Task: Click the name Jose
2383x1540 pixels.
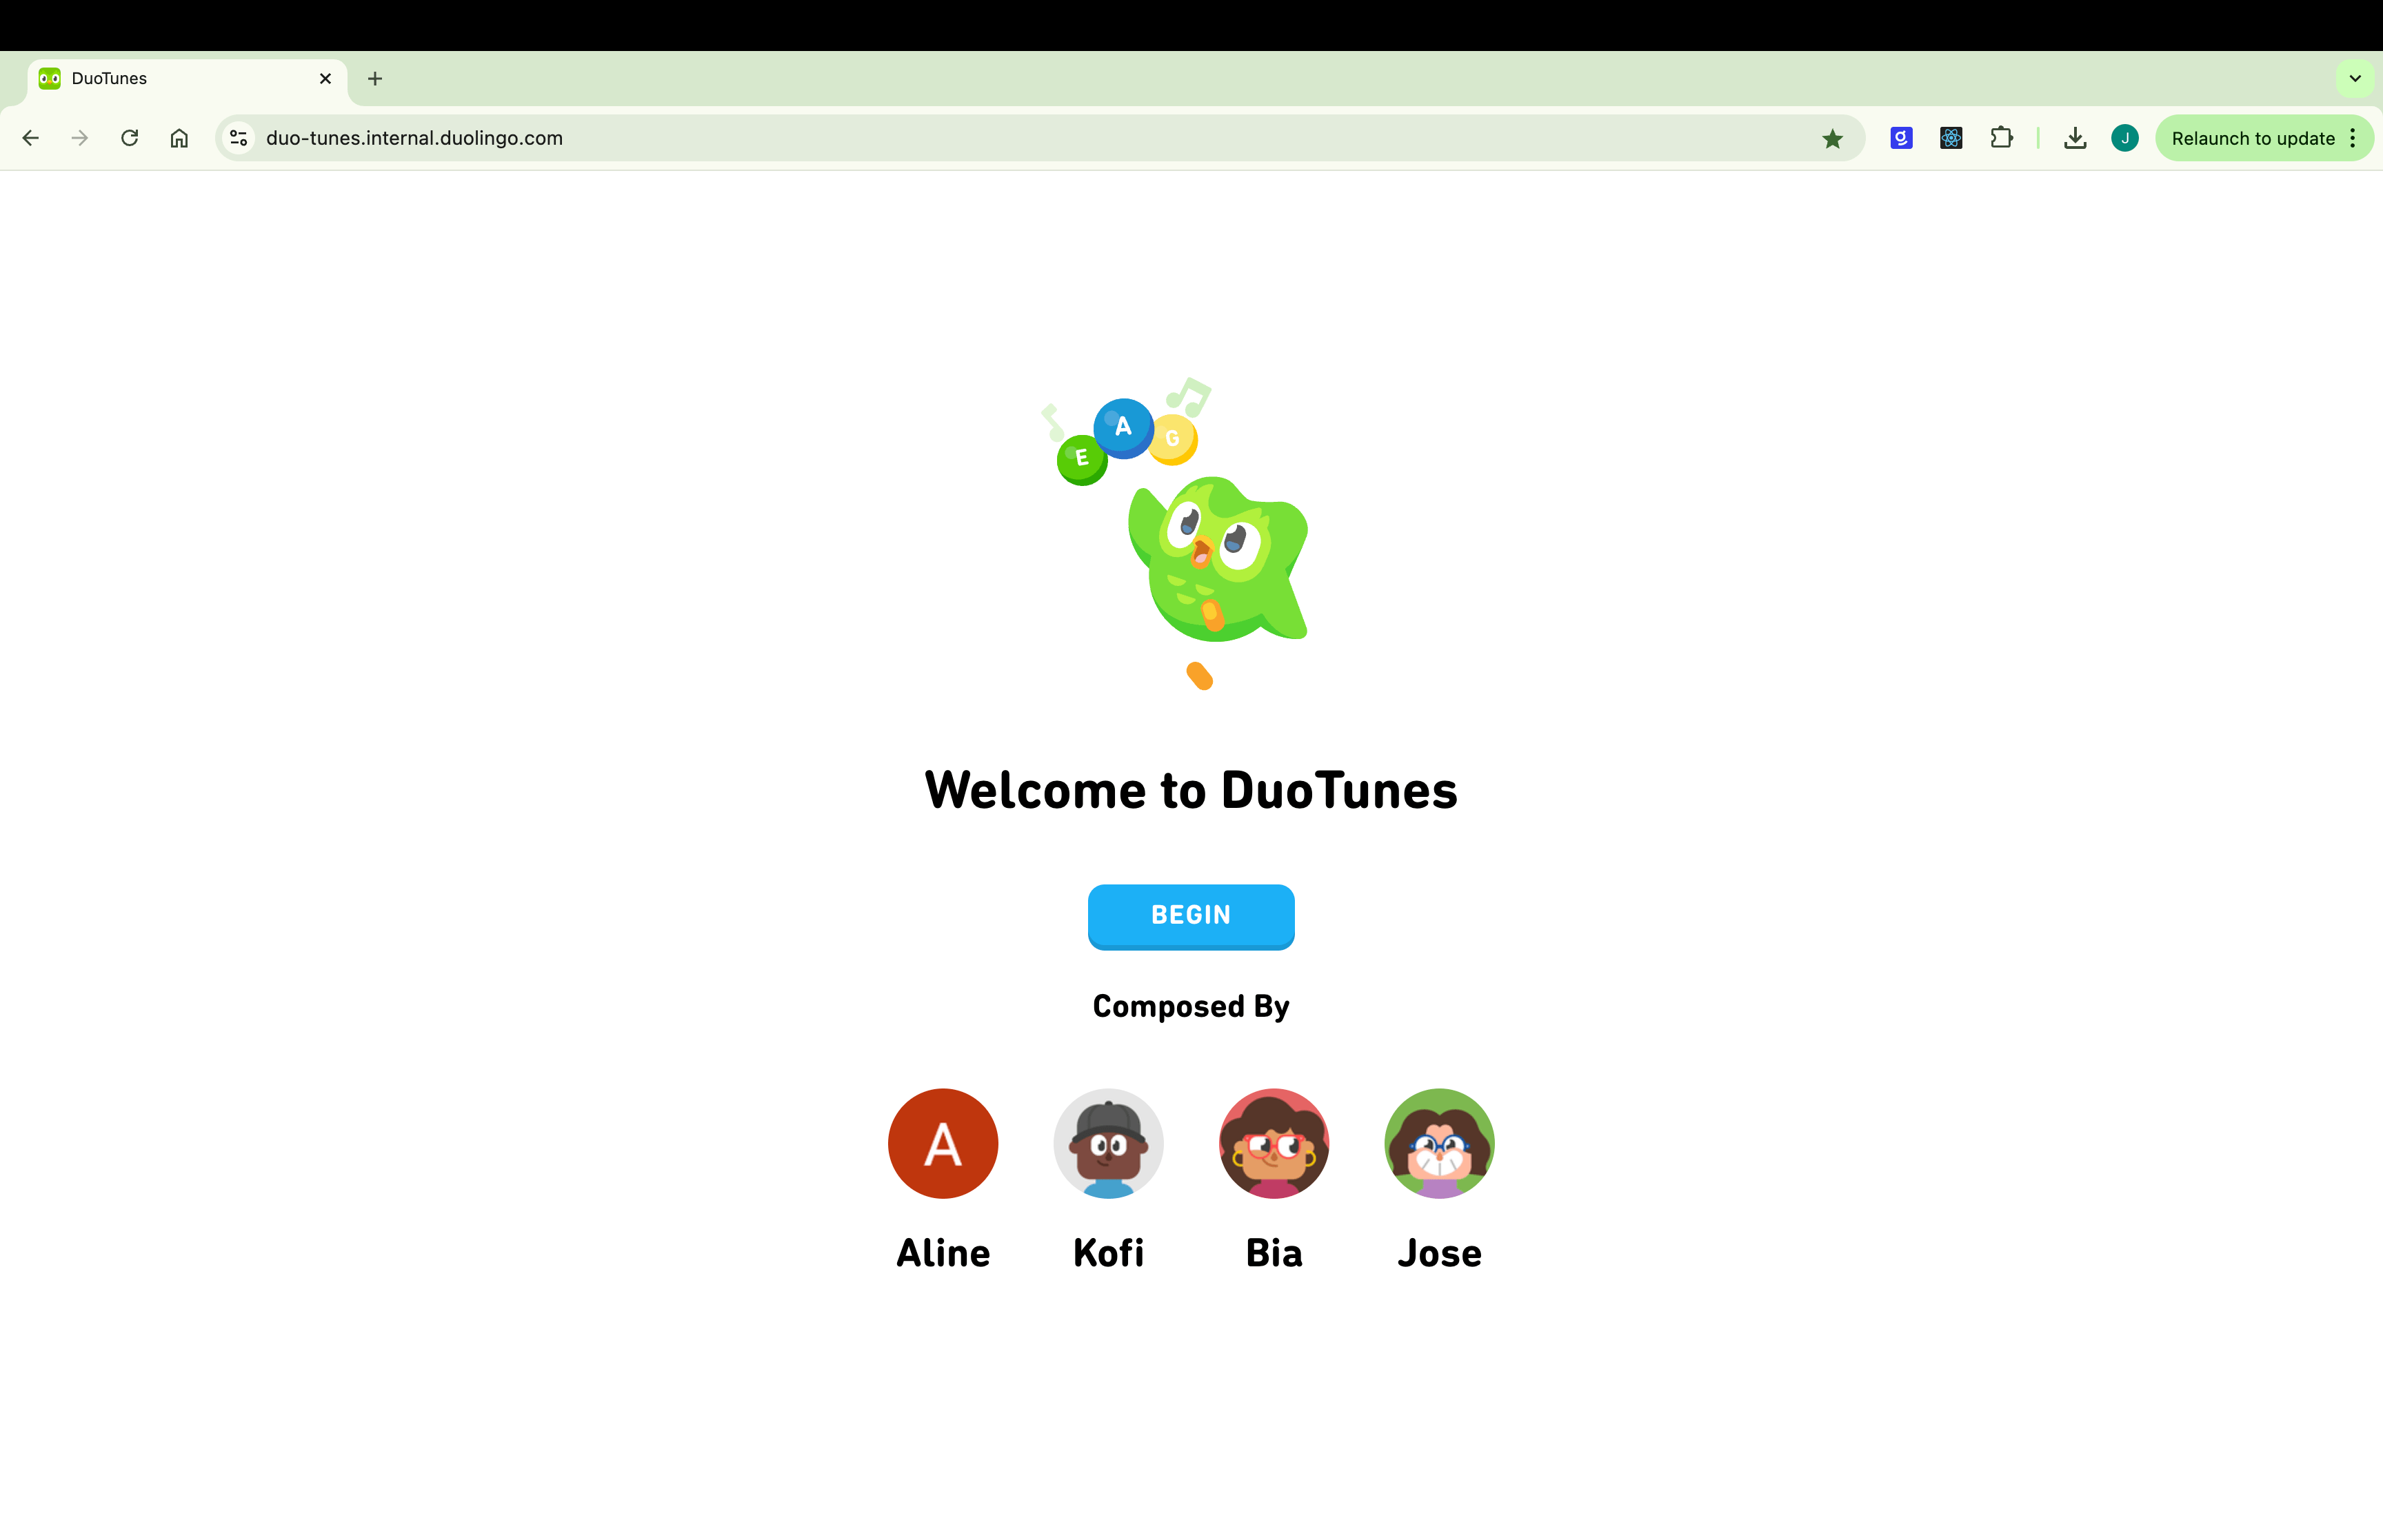Action: pyautogui.click(x=1440, y=1253)
